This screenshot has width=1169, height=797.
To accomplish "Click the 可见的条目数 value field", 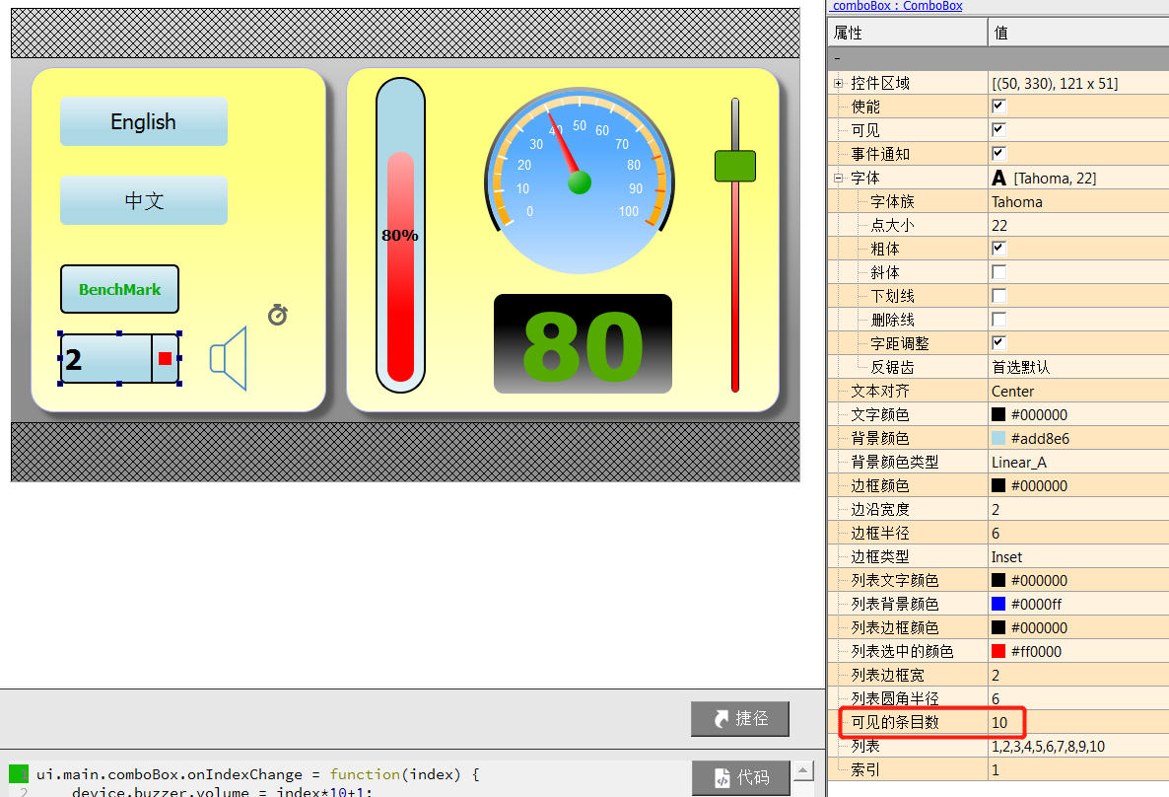I will [1074, 722].
